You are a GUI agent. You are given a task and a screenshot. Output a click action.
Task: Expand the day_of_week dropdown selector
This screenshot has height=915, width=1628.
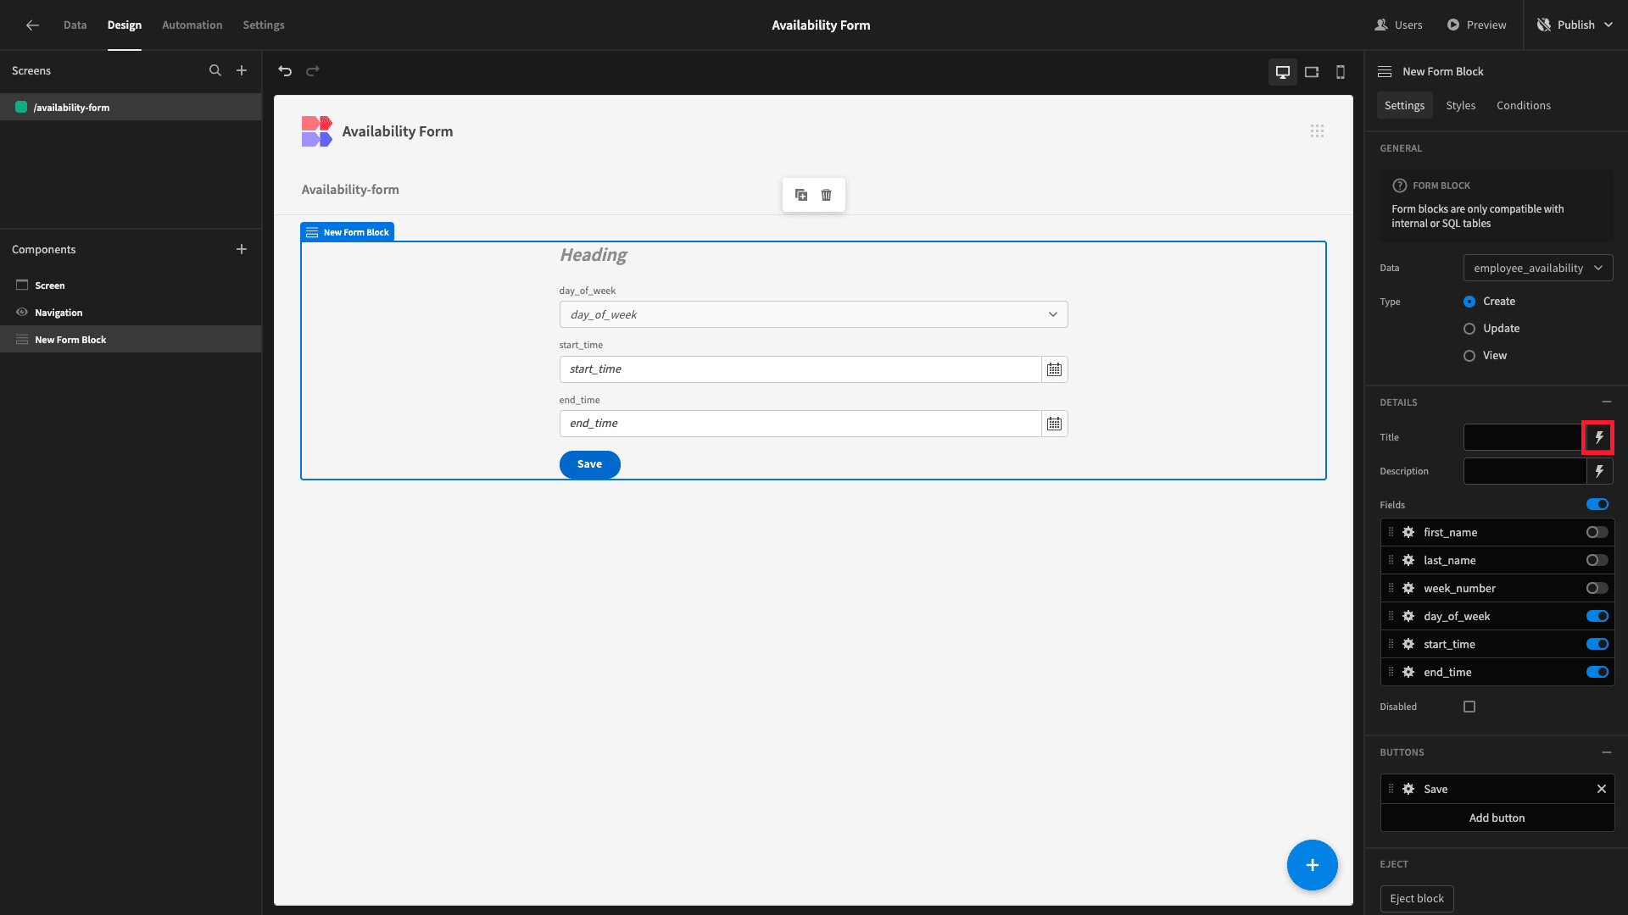pos(1051,314)
